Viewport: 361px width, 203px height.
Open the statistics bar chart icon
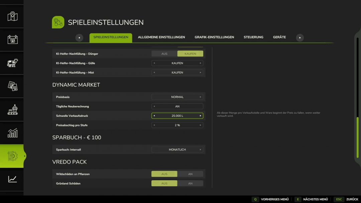(12, 133)
